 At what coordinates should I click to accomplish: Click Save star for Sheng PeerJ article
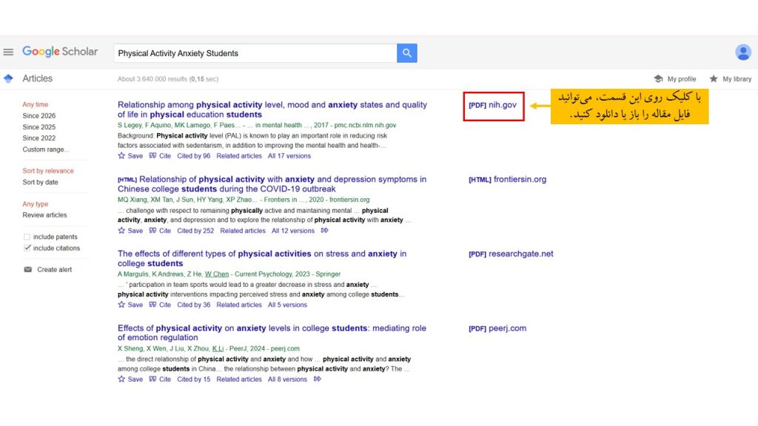tap(121, 379)
